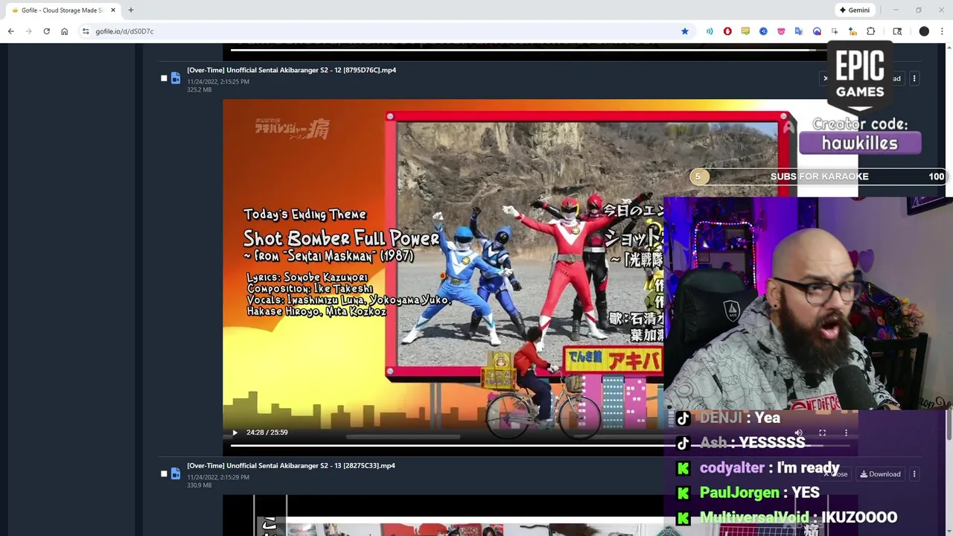Go back in browser history
This screenshot has width=953, height=536.
pos(10,31)
